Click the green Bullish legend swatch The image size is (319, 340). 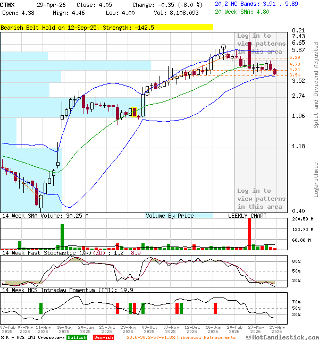pyautogui.click(x=78, y=337)
